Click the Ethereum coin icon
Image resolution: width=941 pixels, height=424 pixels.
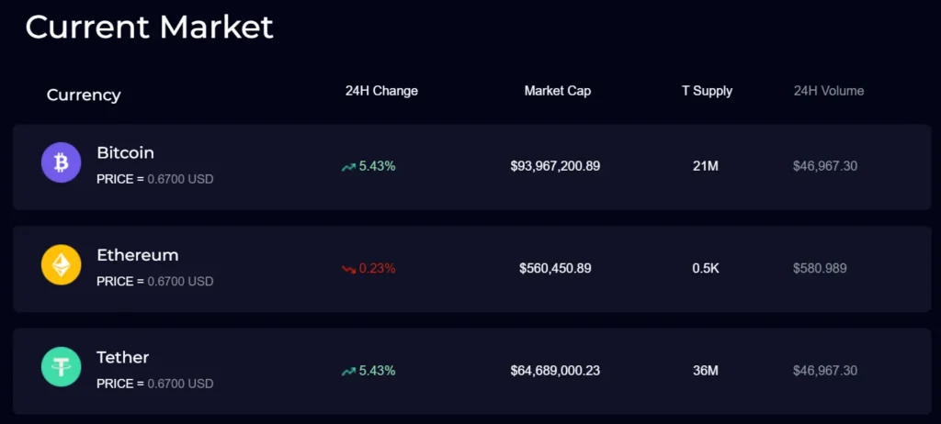pos(62,265)
